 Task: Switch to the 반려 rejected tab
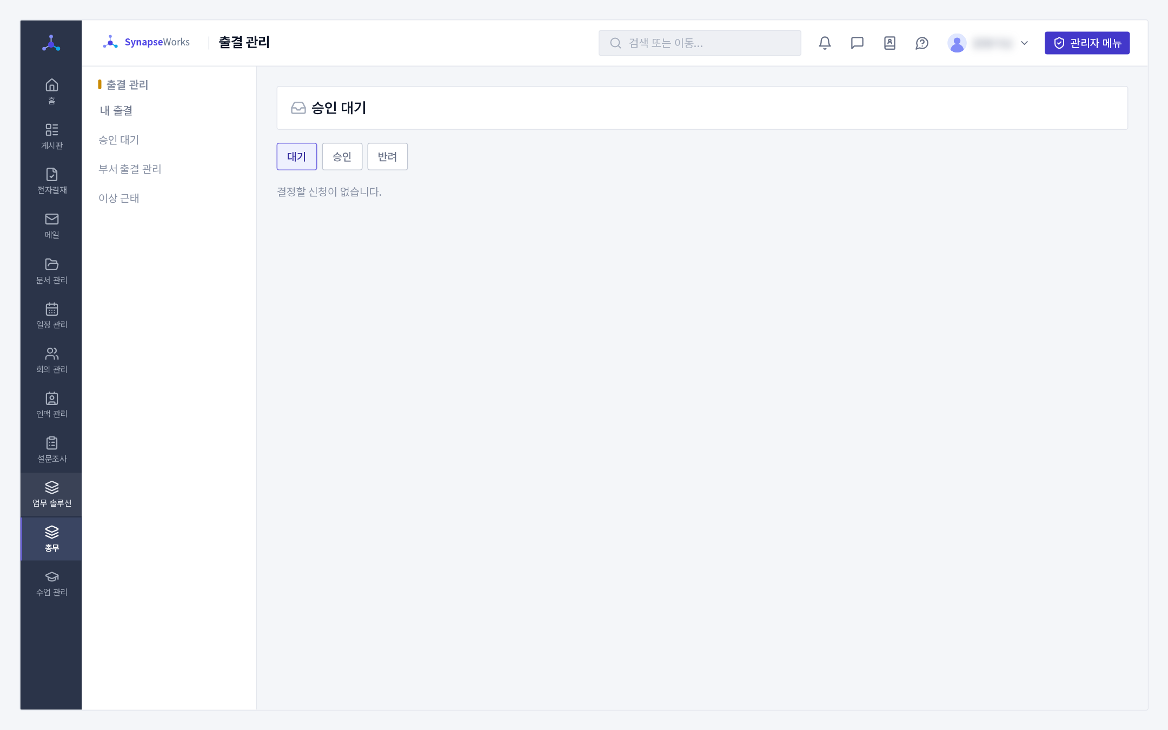pyautogui.click(x=387, y=156)
